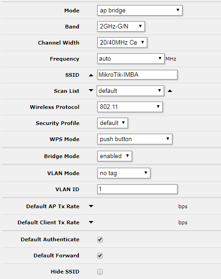Expand the Default AP Tx Rate arrow
The image size is (221, 279).
pyautogui.click(x=91, y=206)
